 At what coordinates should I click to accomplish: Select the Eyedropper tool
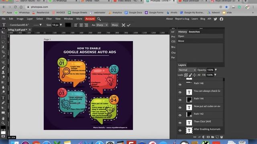3,57
